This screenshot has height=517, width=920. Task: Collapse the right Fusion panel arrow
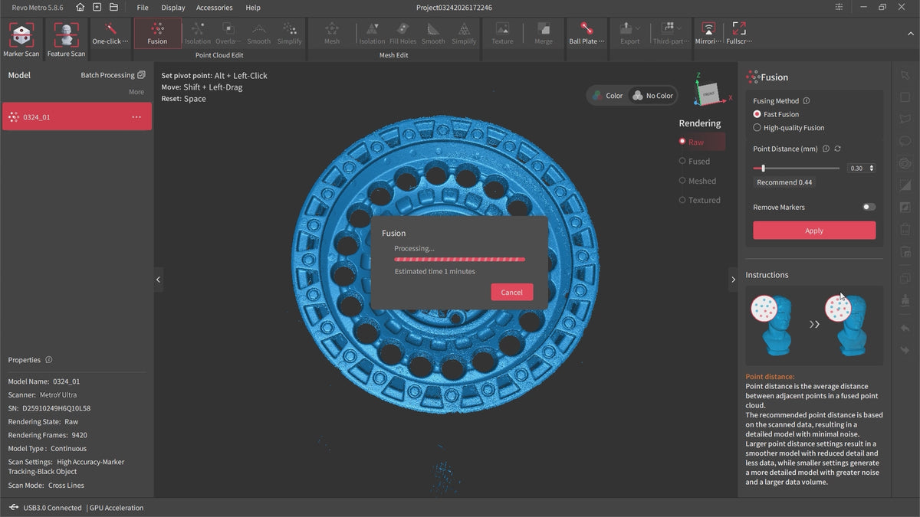tap(733, 280)
